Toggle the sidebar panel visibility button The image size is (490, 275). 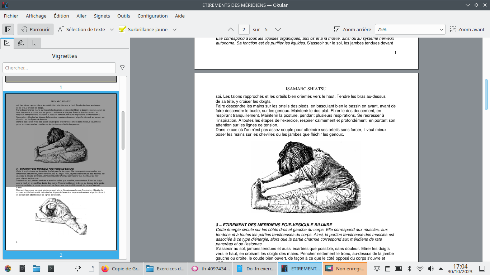pyautogui.click(x=8, y=29)
